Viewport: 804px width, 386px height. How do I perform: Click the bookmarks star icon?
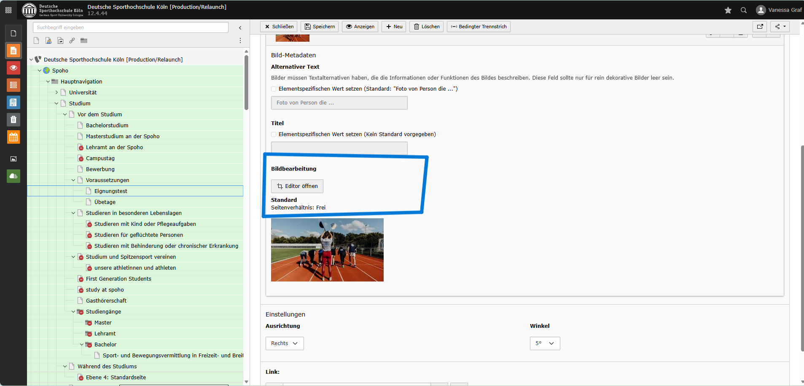728,10
